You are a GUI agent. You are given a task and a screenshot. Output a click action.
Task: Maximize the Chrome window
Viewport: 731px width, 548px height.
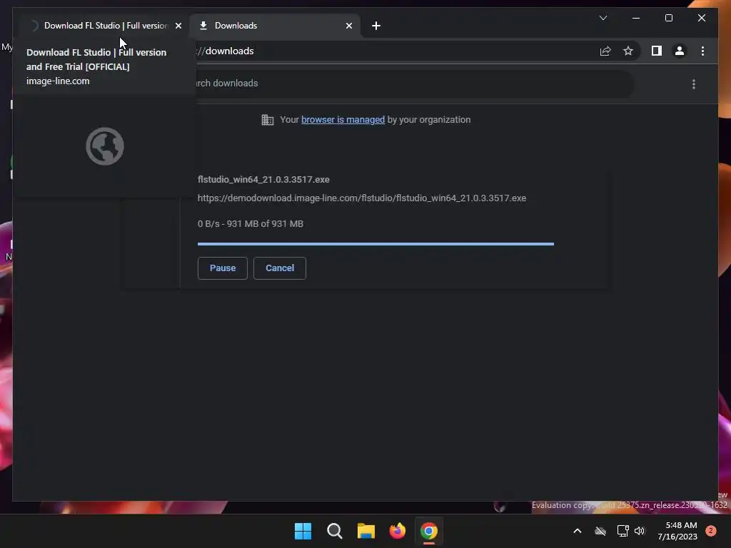[x=668, y=18]
